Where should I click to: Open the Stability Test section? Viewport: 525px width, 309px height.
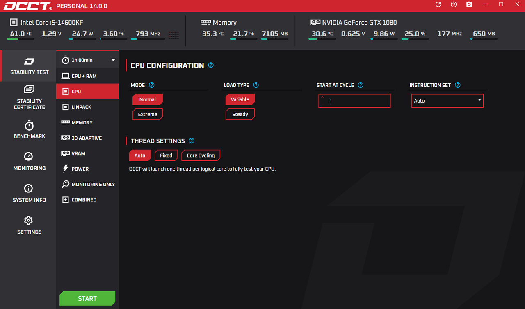click(x=28, y=66)
